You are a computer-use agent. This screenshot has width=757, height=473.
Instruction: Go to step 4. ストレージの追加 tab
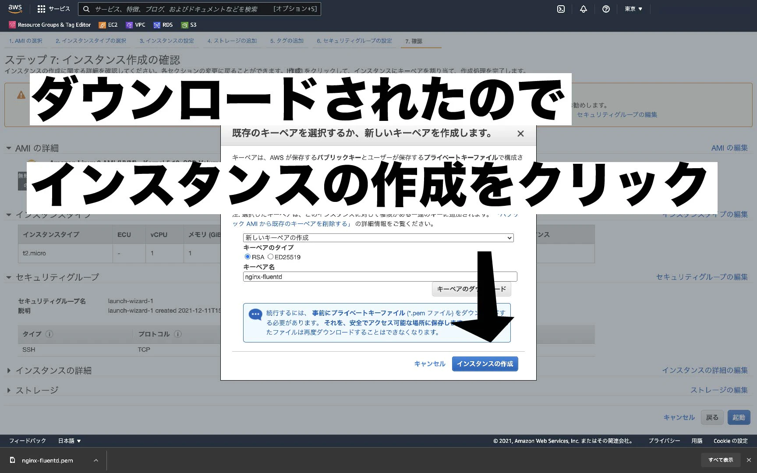(x=232, y=41)
